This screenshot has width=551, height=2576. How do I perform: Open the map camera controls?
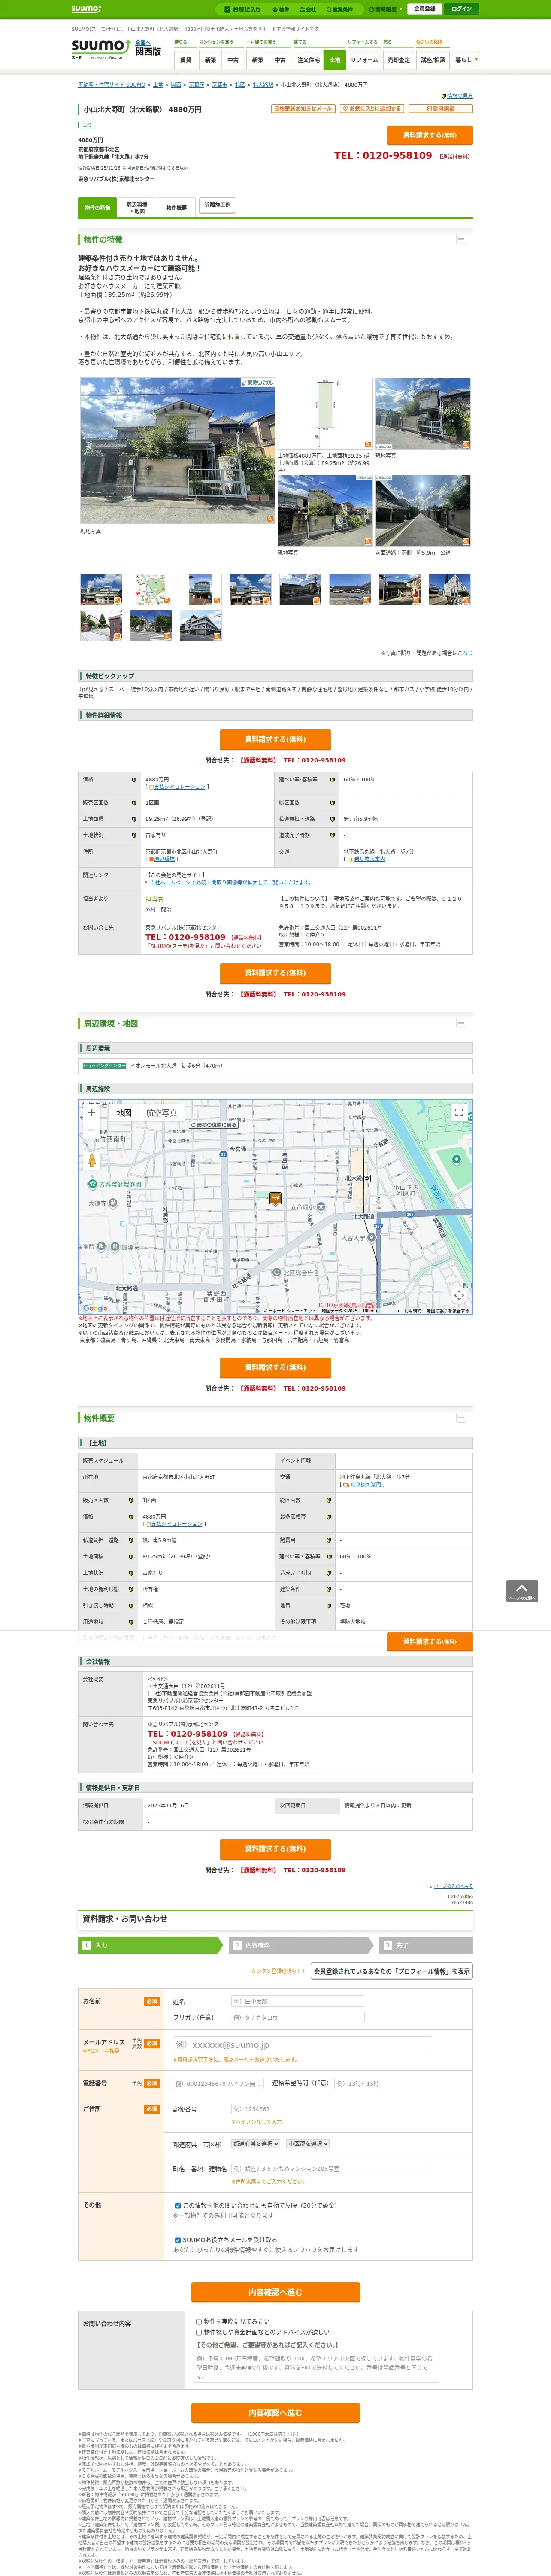pos(459,1295)
